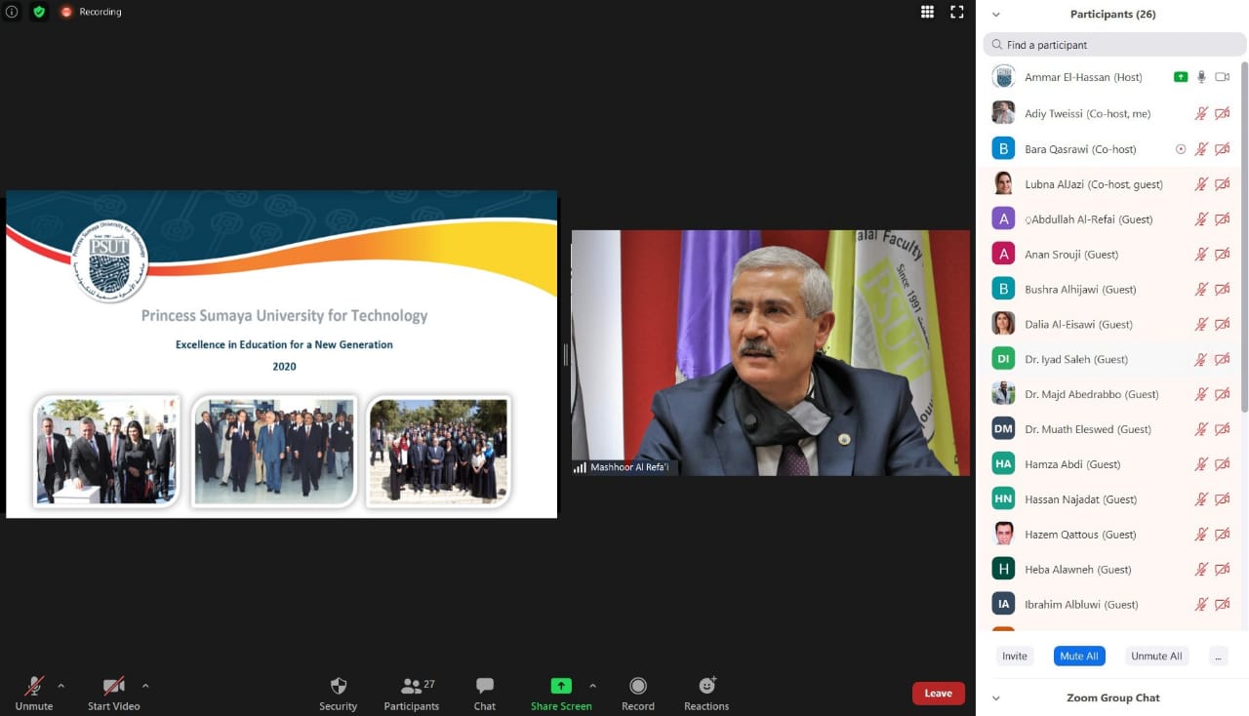This screenshot has width=1249, height=716.
Task: Click the Record circle icon
Action: tap(638, 687)
